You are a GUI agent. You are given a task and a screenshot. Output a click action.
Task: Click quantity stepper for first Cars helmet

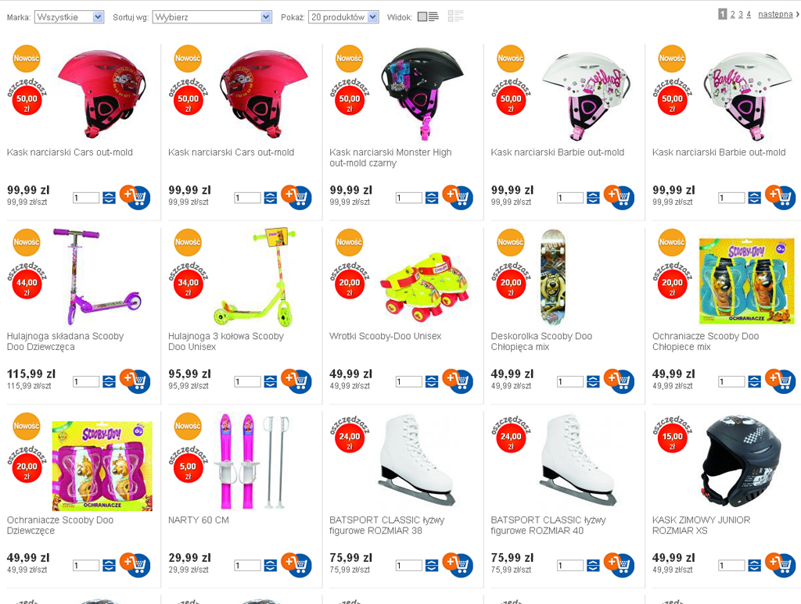click(x=109, y=198)
